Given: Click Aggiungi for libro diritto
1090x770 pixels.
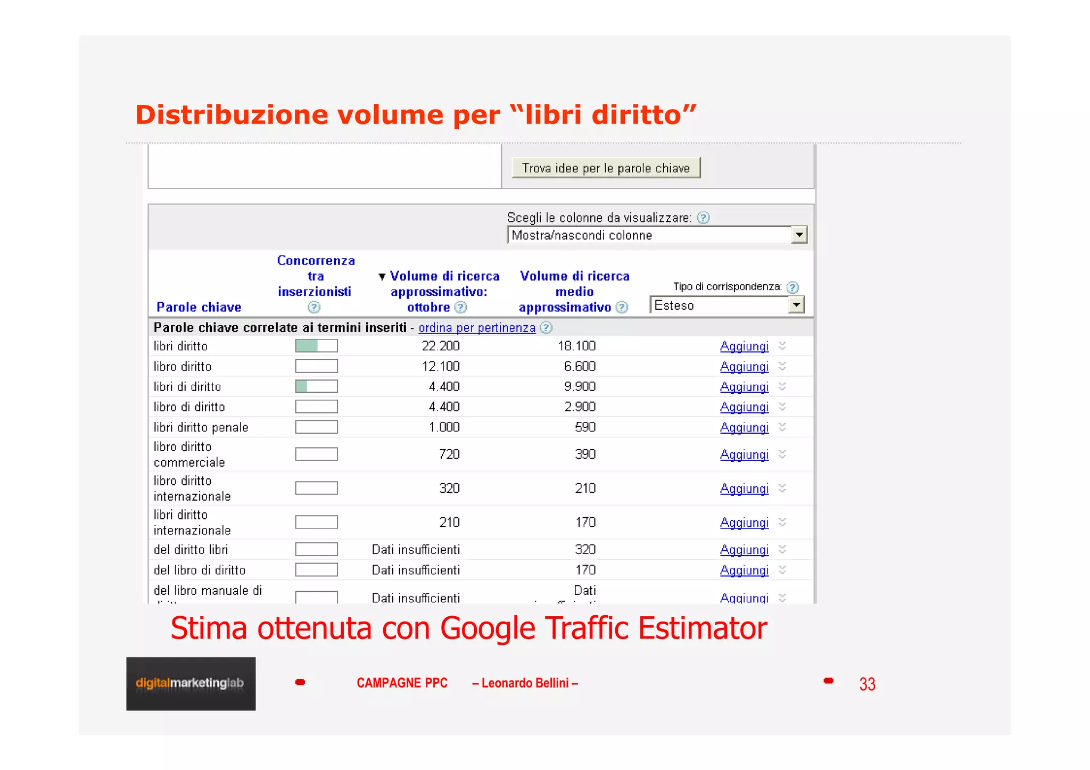Looking at the screenshot, I should [x=744, y=367].
